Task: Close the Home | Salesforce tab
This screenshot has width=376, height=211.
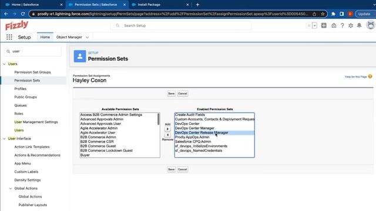Action: point(61,5)
